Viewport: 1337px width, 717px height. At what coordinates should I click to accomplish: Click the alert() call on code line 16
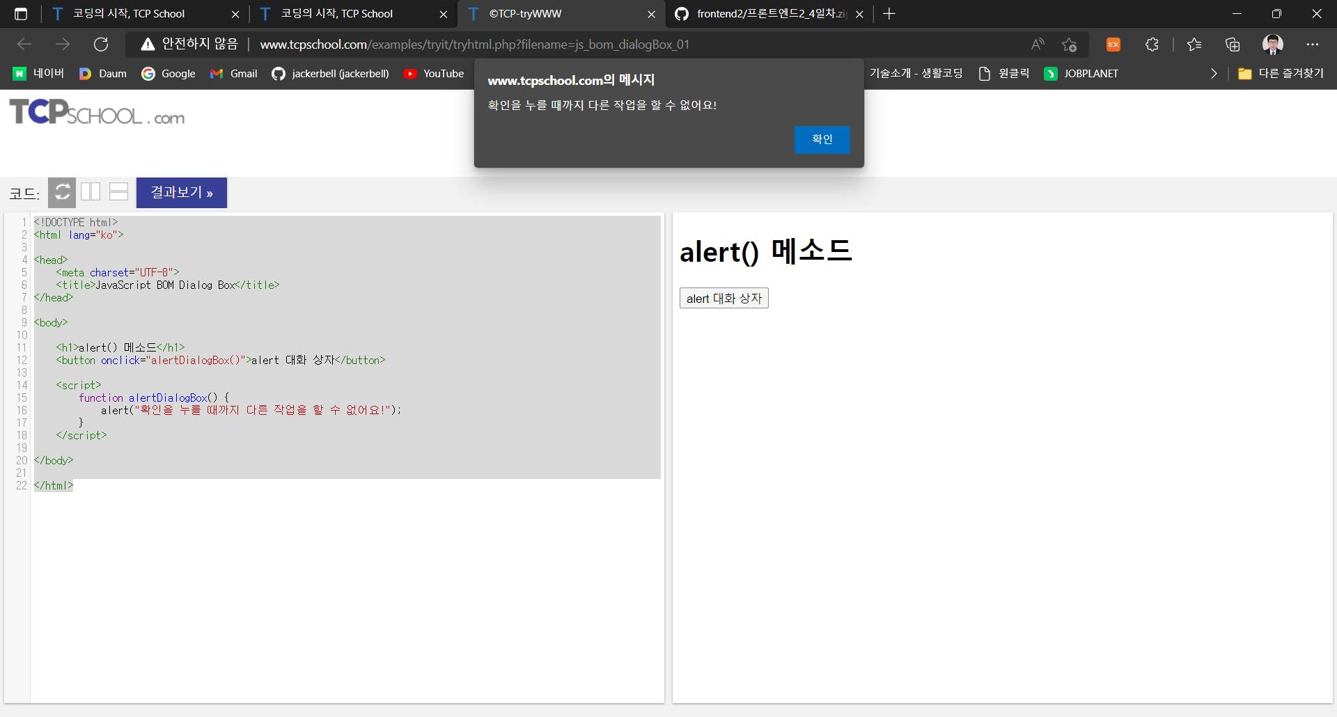click(251, 410)
